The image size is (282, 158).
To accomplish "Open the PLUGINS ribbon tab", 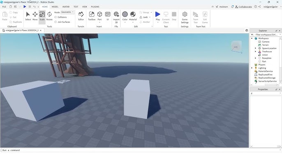I will pos(95,7).
